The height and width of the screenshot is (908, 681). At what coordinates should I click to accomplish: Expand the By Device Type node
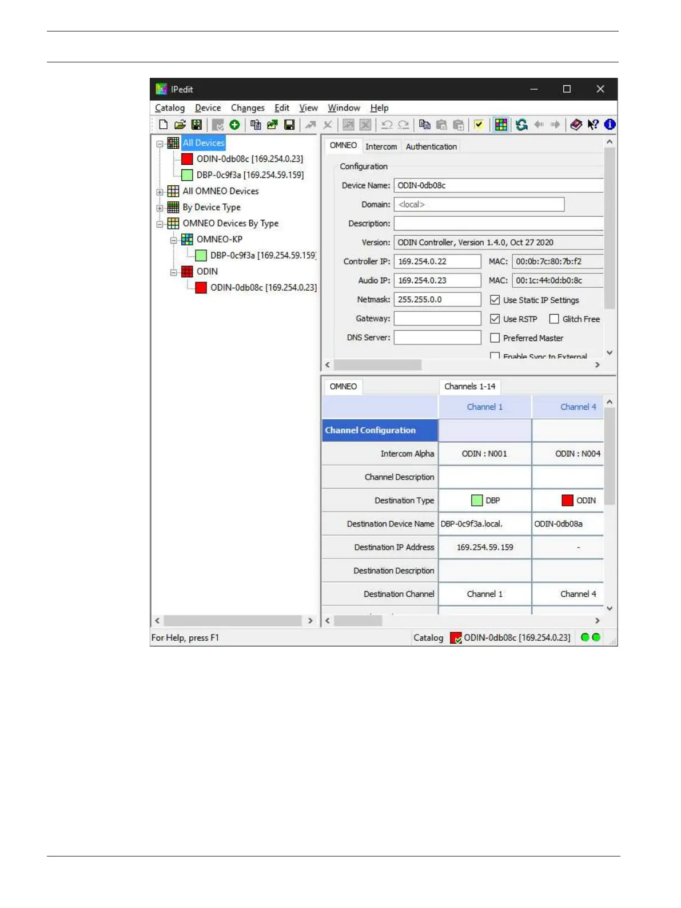(160, 208)
